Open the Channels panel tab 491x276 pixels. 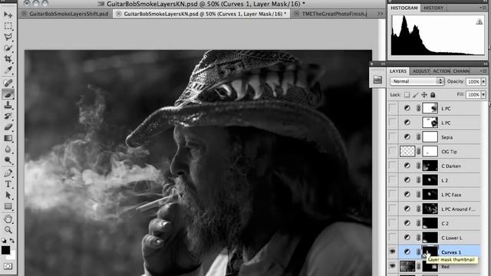pos(461,71)
